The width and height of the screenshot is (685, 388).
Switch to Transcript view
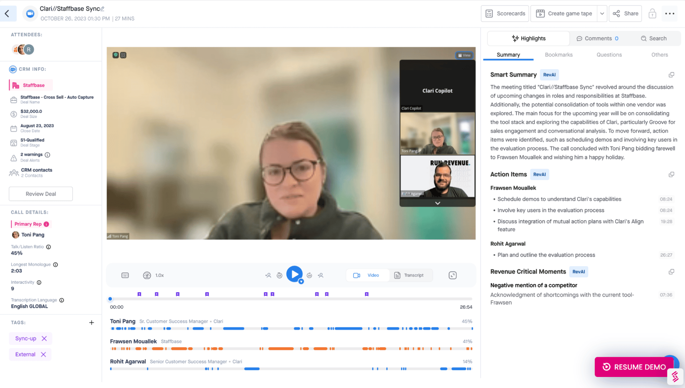pyautogui.click(x=410, y=276)
